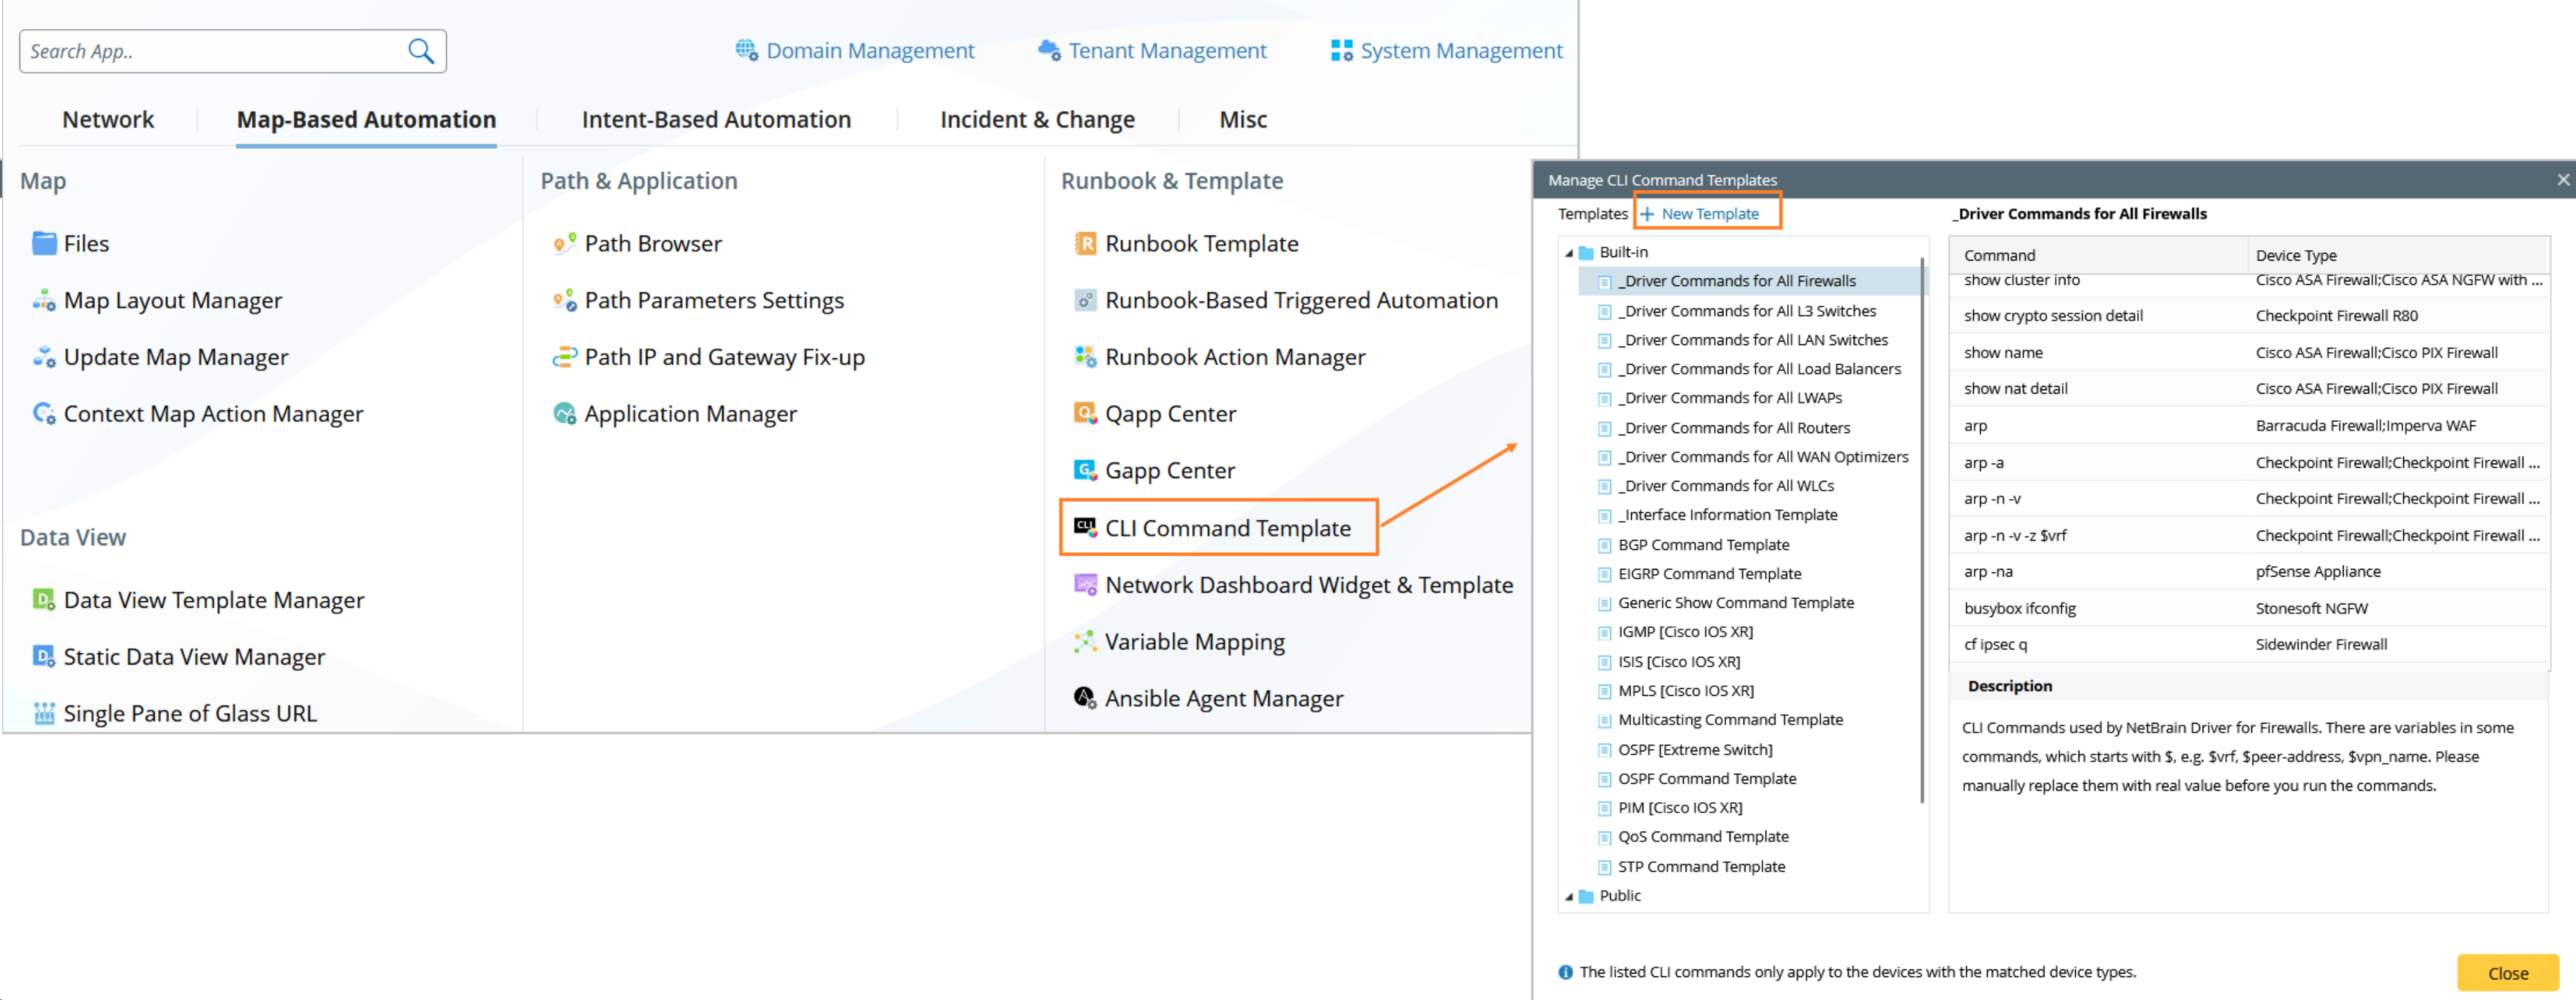2576x1000 pixels.
Task: Open Qapp Center via its icon
Action: pos(1085,414)
